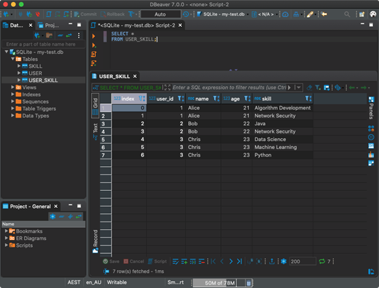The width and height of the screenshot is (379, 288).
Task: Run the Execute script icon in the editor gutter
Action: point(94,54)
